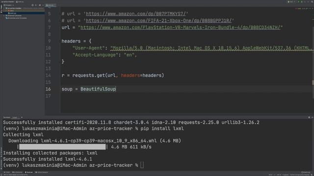This screenshot has height=176, width=314.
Task: Hide the Terminal panel minus icon
Action: click(312, 117)
